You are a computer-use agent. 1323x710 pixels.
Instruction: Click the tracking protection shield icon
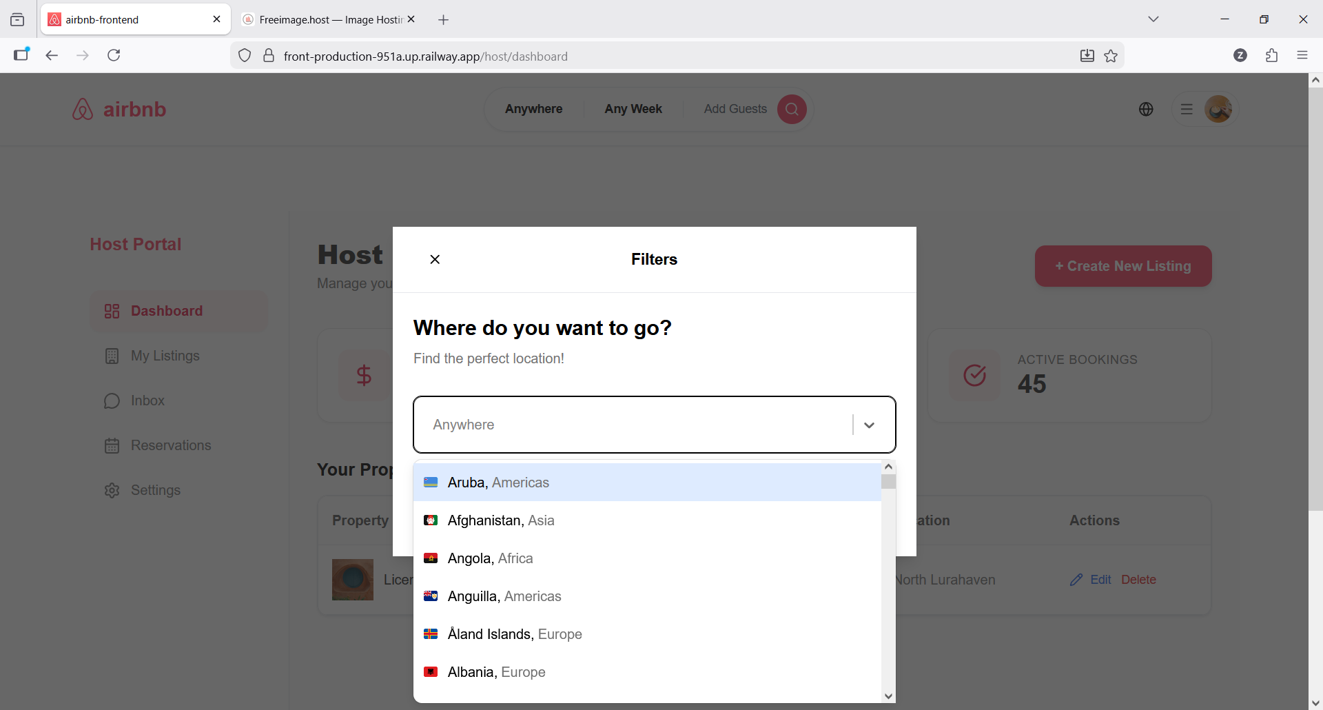pyautogui.click(x=245, y=56)
